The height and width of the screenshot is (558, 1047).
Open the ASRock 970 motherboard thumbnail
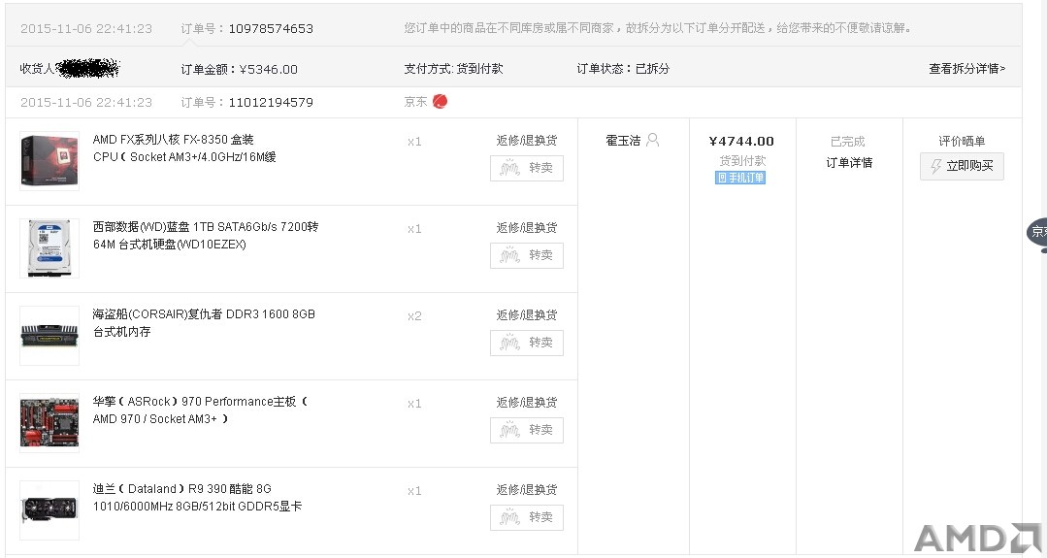[x=49, y=423]
